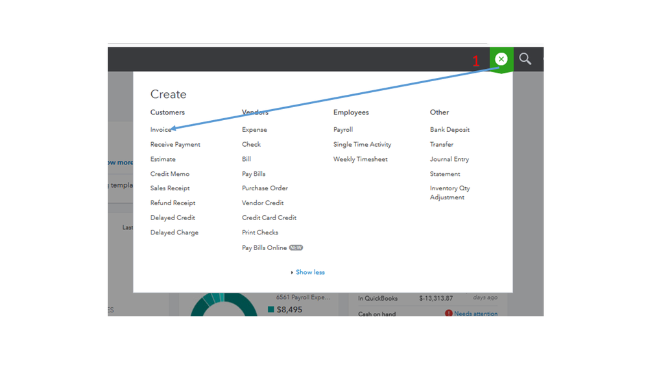The image size is (648, 365).
Task: Click the Create title text
Action: (168, 94)
